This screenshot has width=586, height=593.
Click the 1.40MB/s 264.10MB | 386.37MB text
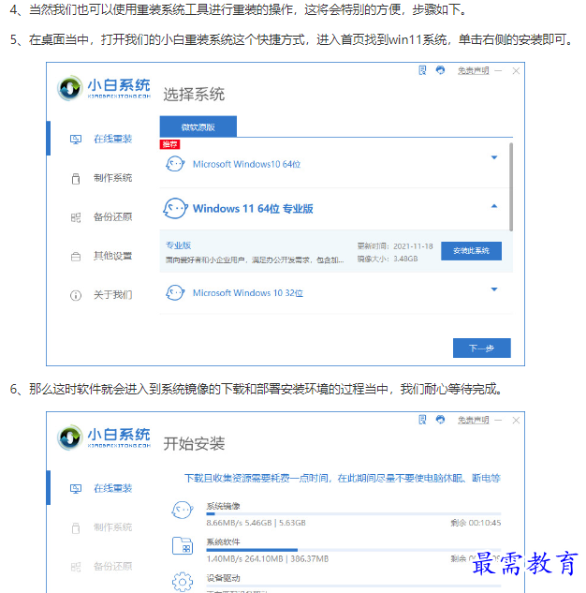coord(268,558)
